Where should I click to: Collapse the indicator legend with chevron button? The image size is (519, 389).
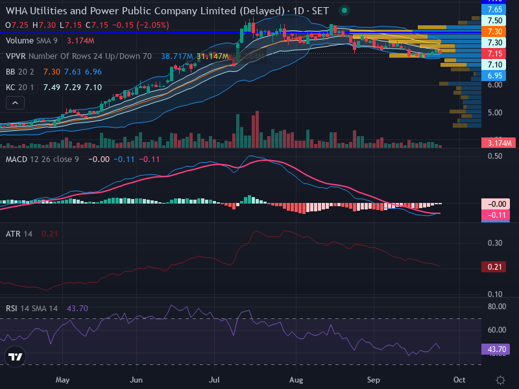tap(15, 103)
